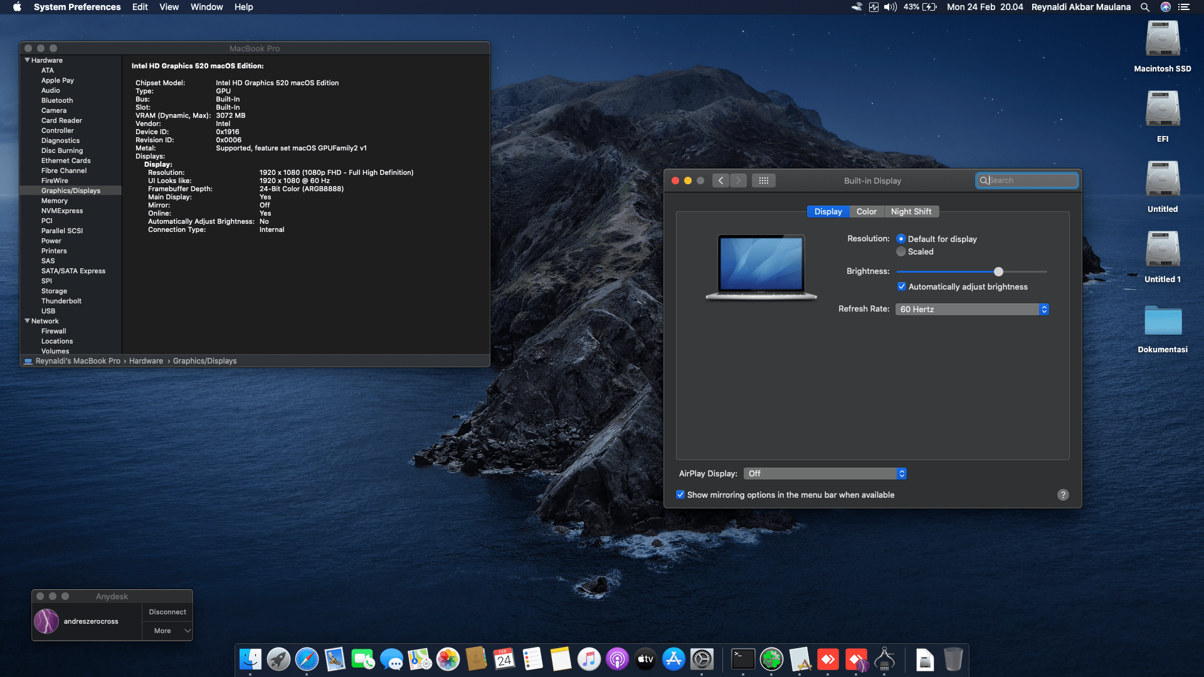Select the Scaled resolution option
Screen dimensions: 1204x677
901,251
